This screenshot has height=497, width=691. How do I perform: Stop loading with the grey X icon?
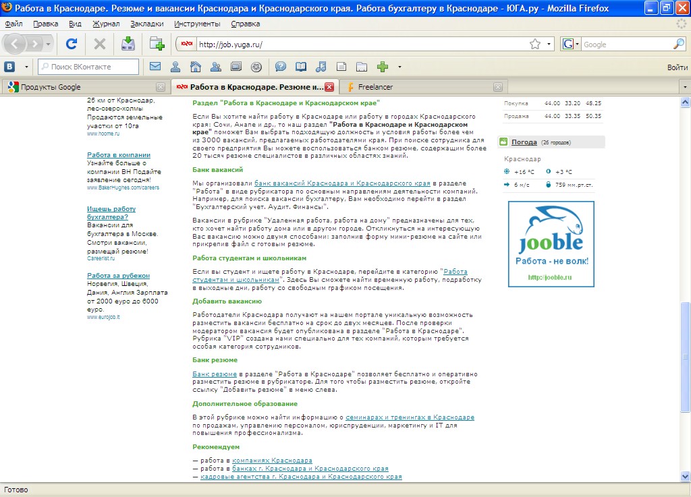tap(100, 44)
